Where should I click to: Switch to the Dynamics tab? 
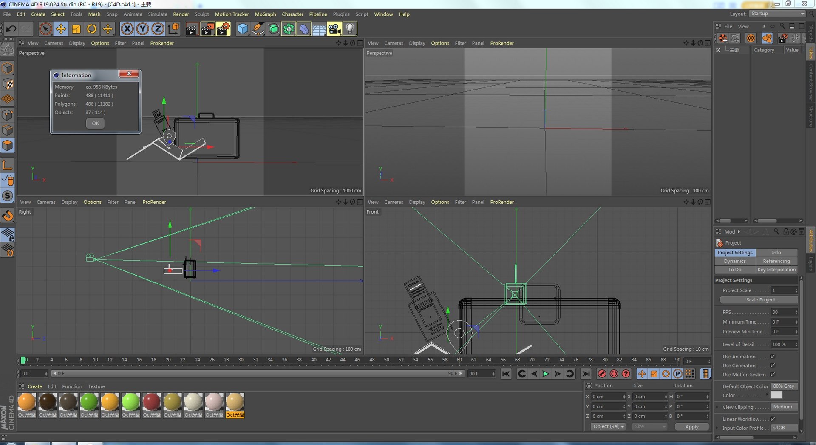pyautogui.click(x=735, y=261)
